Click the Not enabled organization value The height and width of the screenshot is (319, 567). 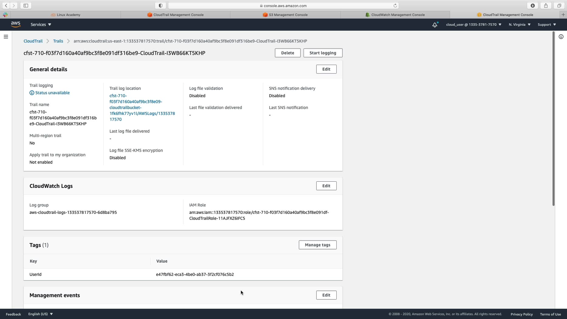(x=41, y=162)
